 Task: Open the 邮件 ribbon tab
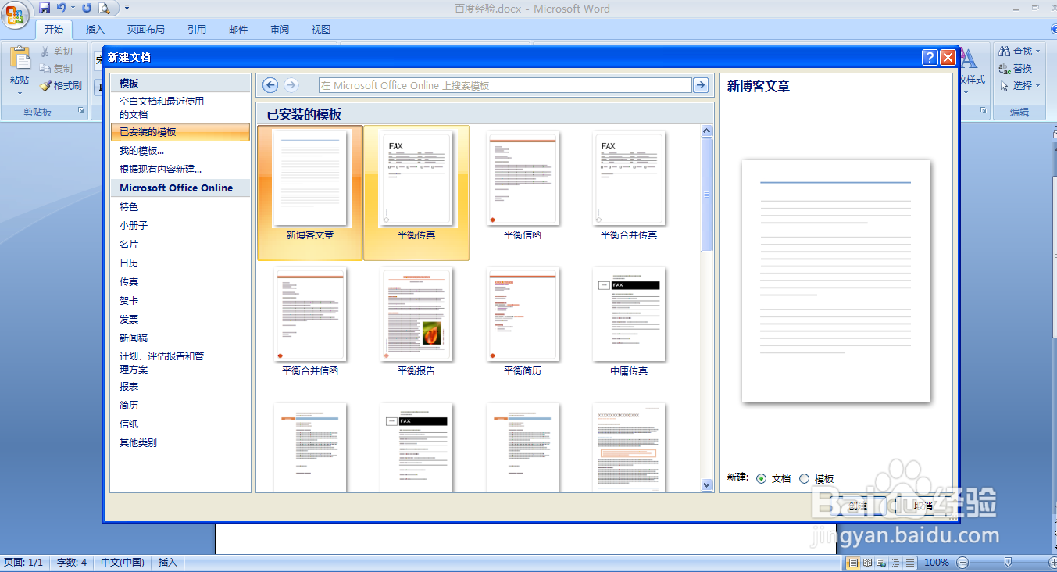click(238, 30)
